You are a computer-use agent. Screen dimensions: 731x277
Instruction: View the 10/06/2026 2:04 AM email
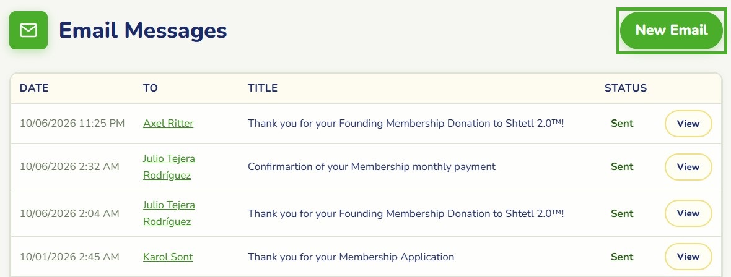[688, 213]
